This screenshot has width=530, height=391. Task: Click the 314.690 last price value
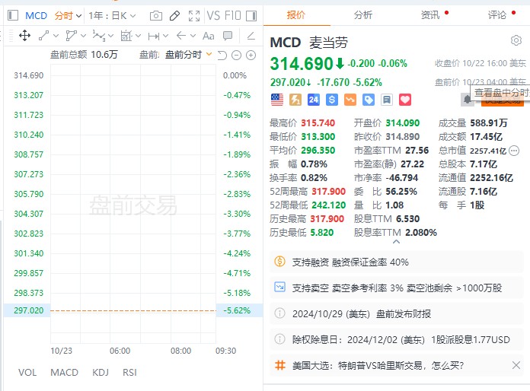(302, 64)
